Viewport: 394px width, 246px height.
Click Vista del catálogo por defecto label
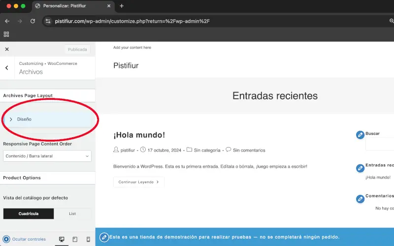[x=35, y=198]
